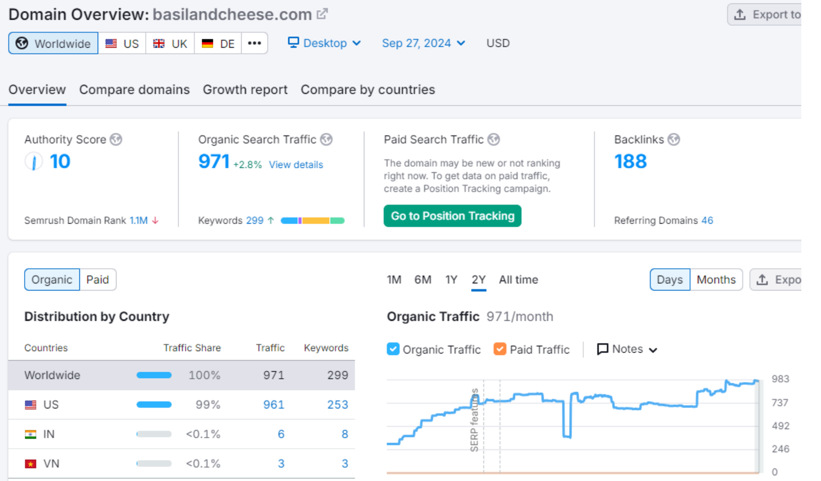Open the Compare by countries tab
The width and height of the screenshot is (821, 481).
(x=368, y=90)
